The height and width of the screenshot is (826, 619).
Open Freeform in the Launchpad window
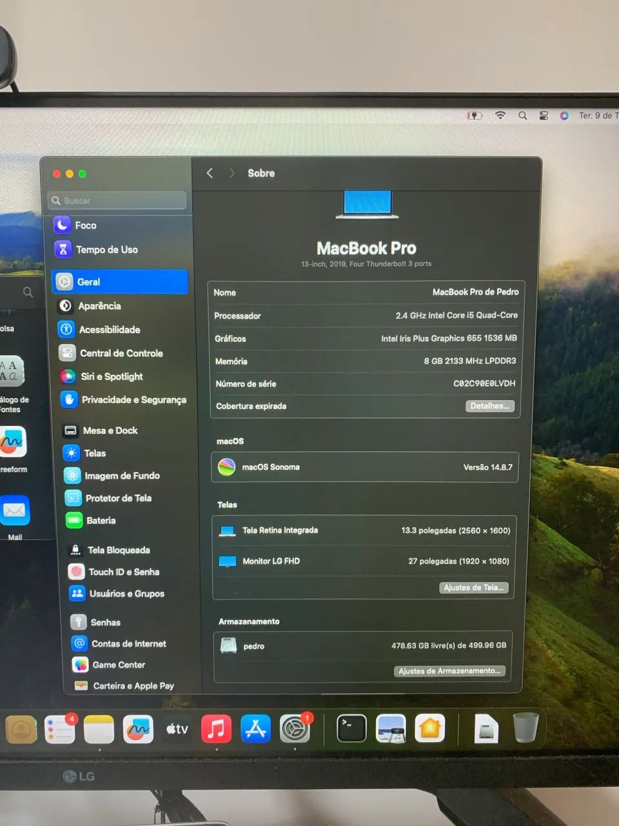tap(13, 443)
